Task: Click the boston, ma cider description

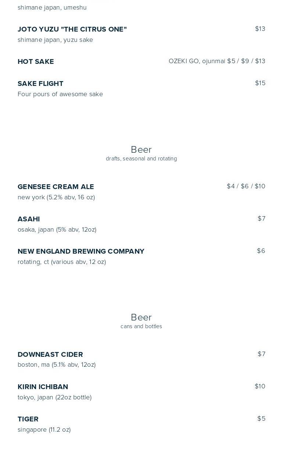Action: click(57, 365)
